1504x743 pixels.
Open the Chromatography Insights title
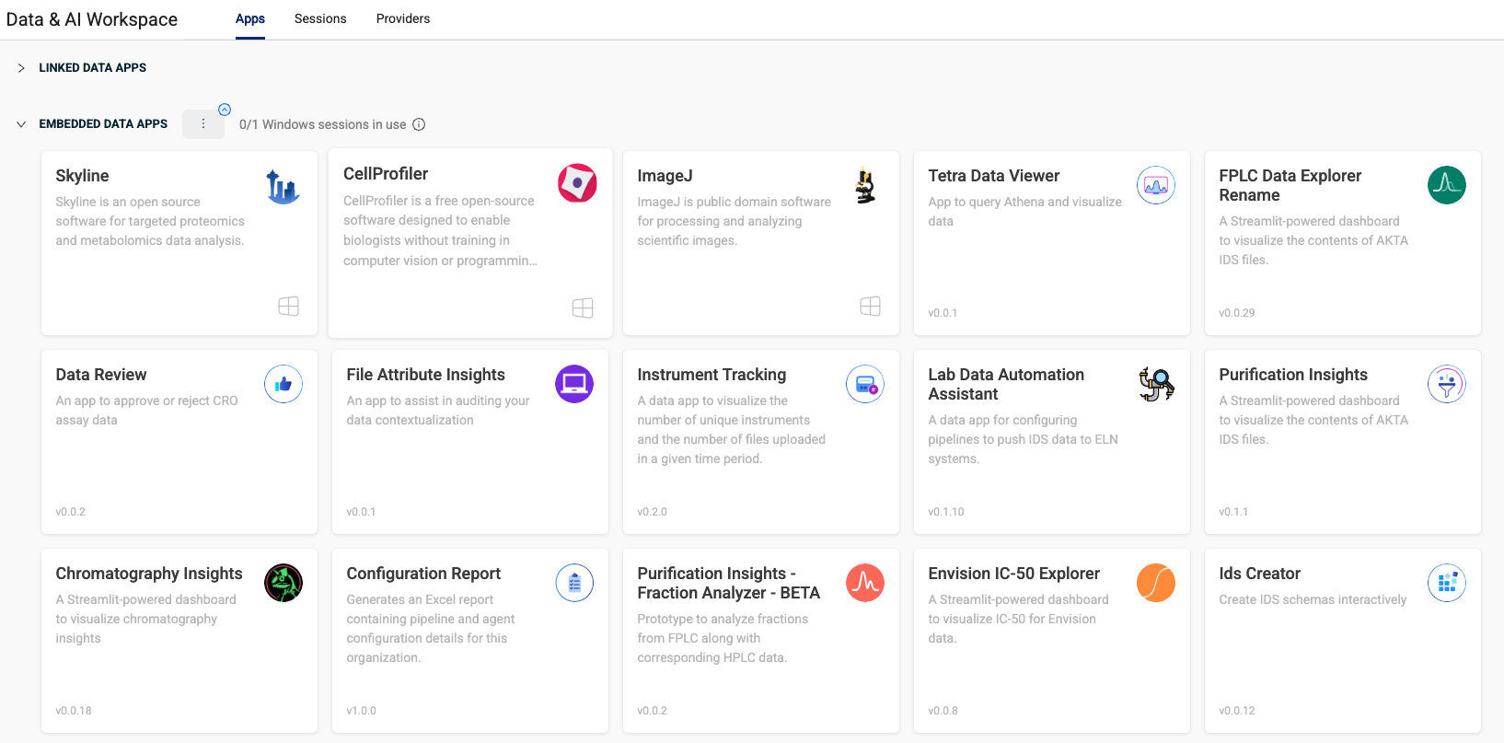[x=149, y=574]
